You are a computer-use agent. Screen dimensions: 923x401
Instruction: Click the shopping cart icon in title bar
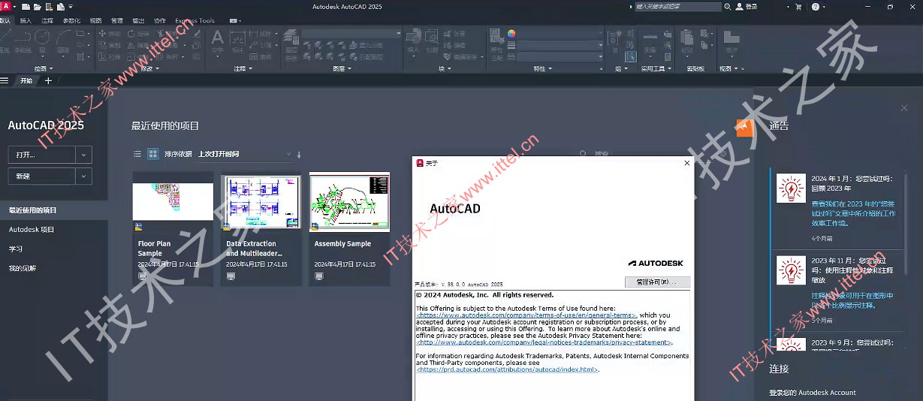point(798,6)
